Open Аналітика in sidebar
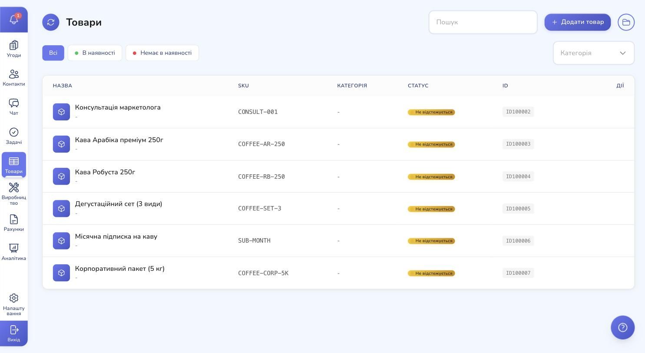 coord(14,252)
